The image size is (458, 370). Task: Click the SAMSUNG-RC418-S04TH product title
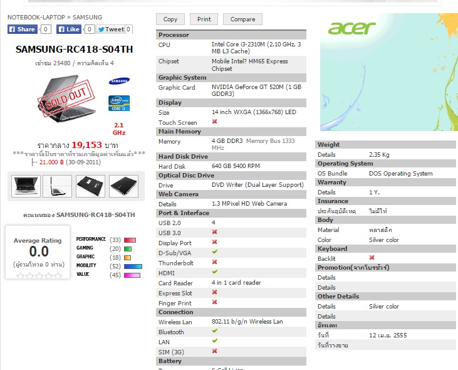click(x=74, y=50)
